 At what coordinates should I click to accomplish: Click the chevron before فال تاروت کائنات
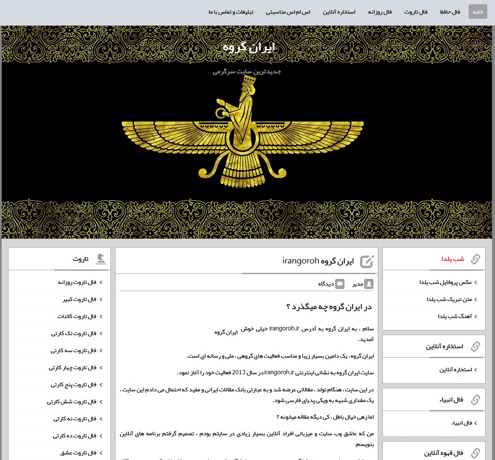pyautogui.click(x=101, y=317)
